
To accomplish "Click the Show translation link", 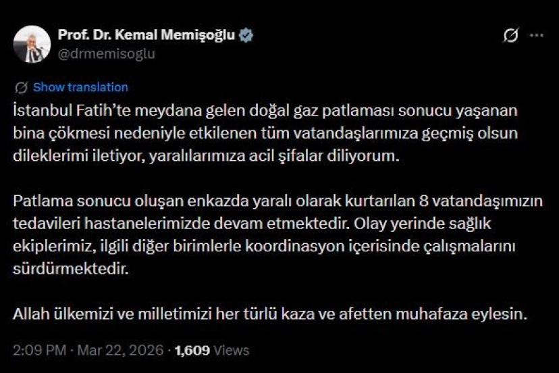I will [80, 87].
